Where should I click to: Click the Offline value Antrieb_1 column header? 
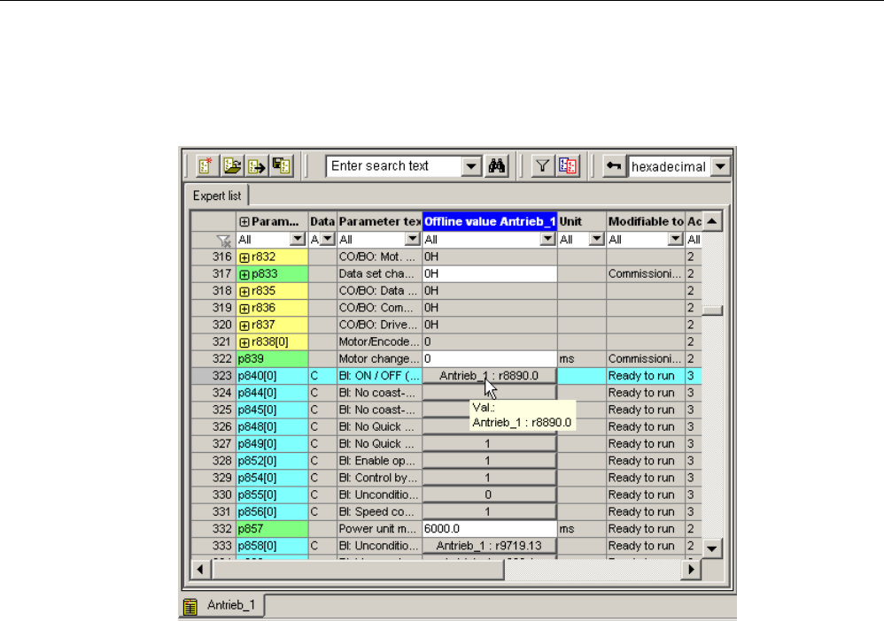point(489,221)
